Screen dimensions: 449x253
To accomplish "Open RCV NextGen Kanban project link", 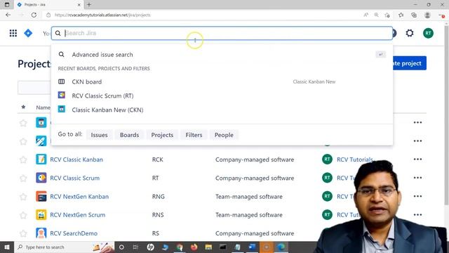I will pyautogui.click(x=79, y=197).
